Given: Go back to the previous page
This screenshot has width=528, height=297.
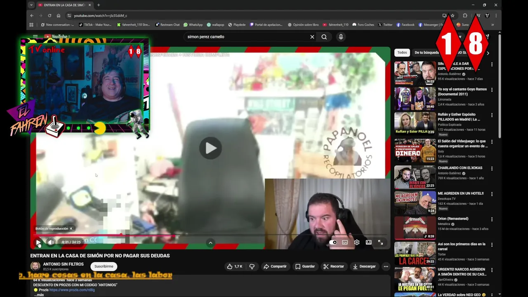Looking at the screenshot, I should [32, 16].
